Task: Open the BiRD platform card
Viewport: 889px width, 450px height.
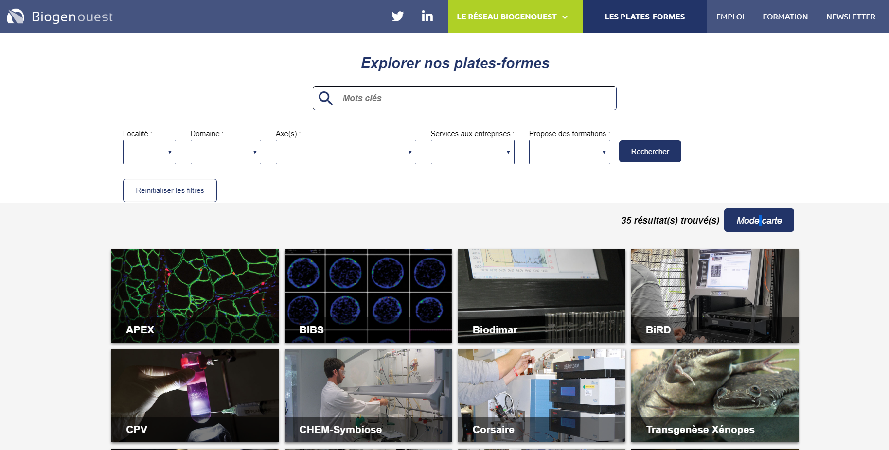Action: coord(715,296)
